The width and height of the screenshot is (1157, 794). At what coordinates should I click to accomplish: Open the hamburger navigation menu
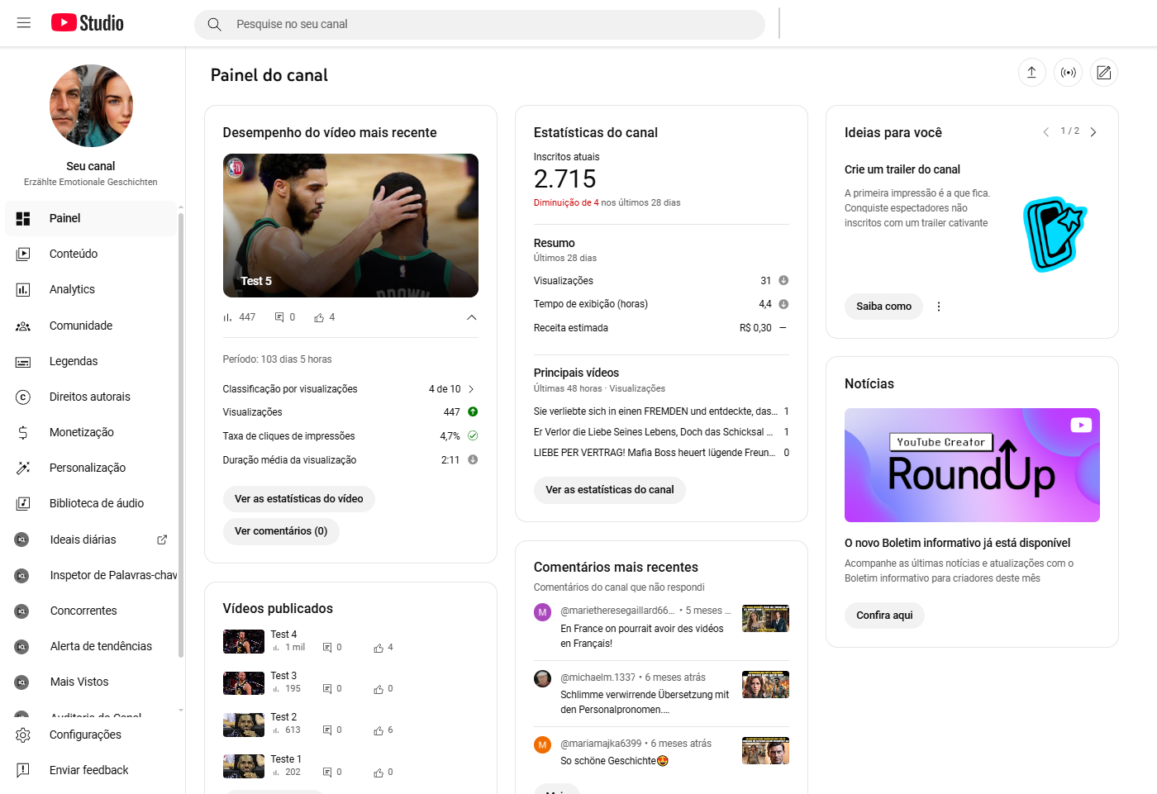coord(24,23)
